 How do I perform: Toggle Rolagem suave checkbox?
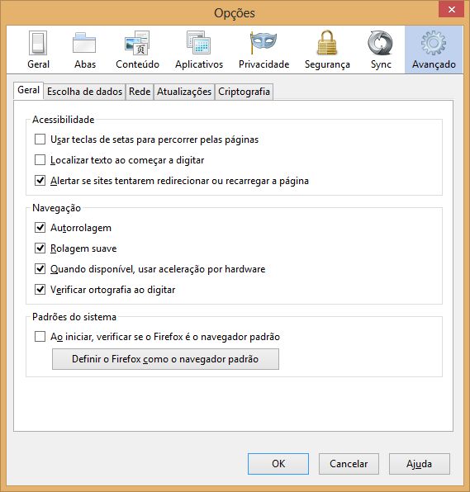pyautogui.click(x=40, y=248)
